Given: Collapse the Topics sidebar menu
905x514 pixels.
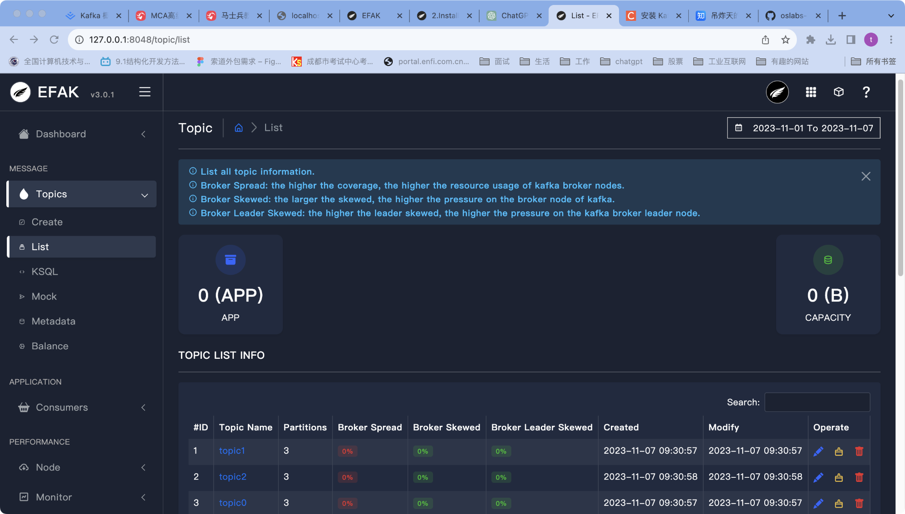Looking at the screenshot, I should point(144,195).
